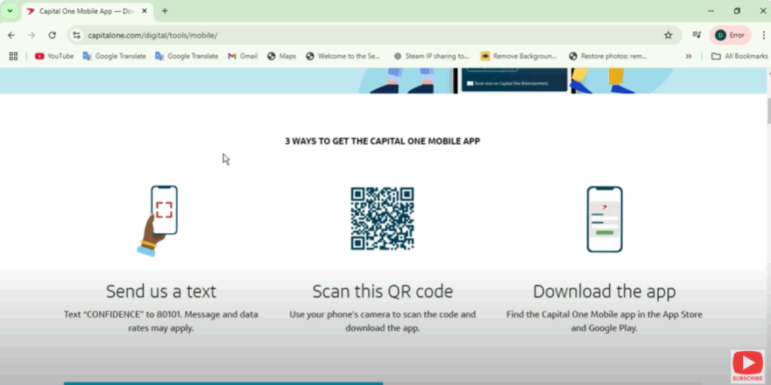The height and width of the screenshot is (385, 771).
Task: Open the tab search dropdown arrow
Action: coord(10,11)
